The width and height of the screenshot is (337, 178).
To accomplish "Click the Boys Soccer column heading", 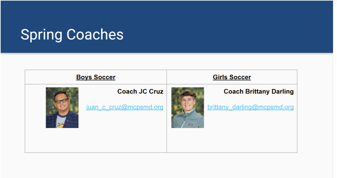I will (95, 77).
